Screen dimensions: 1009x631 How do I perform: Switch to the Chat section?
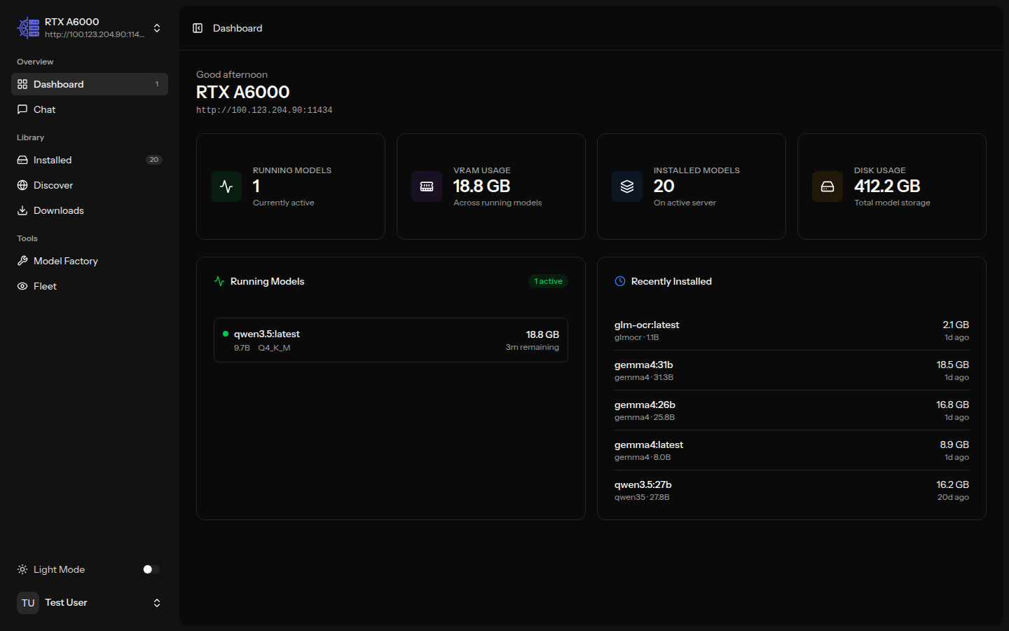point(45,109)
